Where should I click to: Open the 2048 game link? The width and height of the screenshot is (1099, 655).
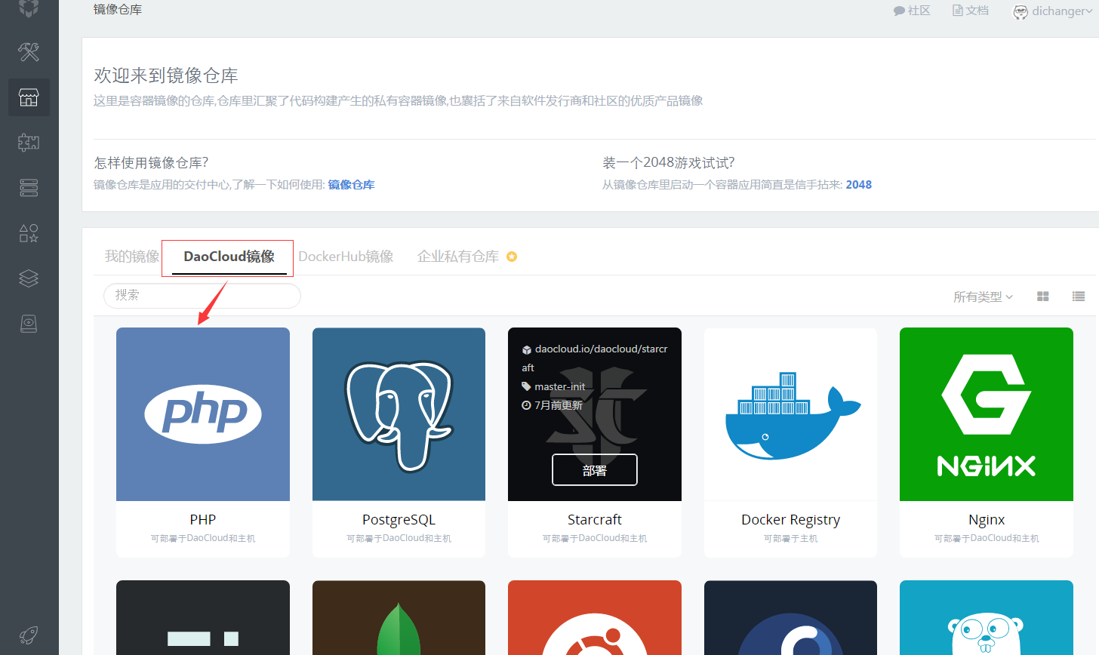[x=859, y=185]
